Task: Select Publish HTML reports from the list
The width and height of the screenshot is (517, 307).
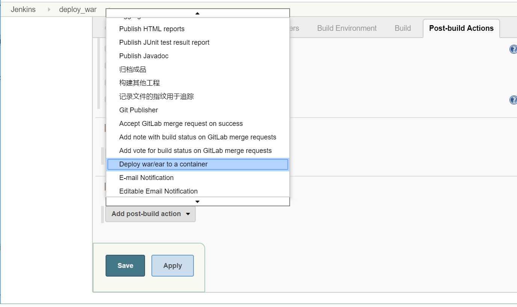Action: 198,29
